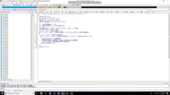Click the Instruction brown legend swatch
Viewport: 170px width, 95px height.
click(x=31, y=10)
